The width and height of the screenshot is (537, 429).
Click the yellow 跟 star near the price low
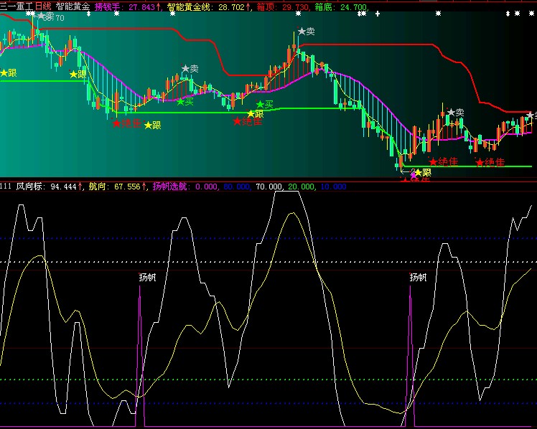(423, 173)
